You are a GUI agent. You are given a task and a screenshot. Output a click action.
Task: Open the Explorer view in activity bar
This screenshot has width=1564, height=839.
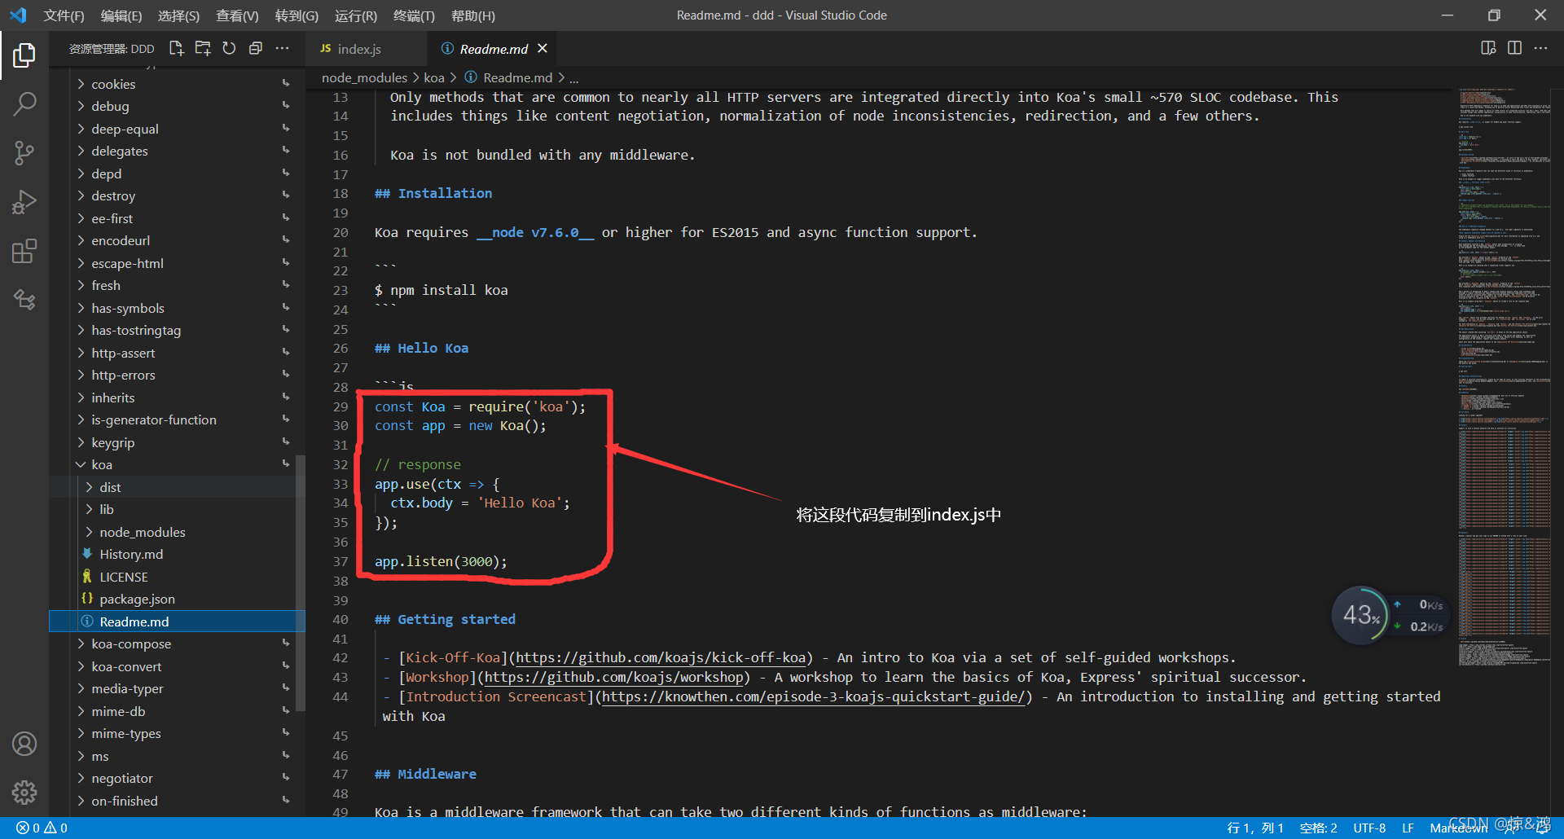24,55
